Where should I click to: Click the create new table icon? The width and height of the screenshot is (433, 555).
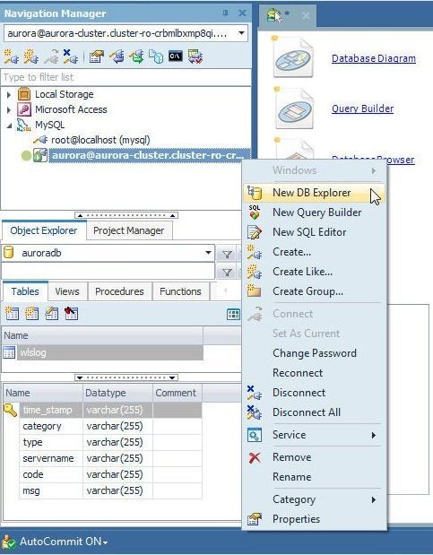(x=12, y=314)
